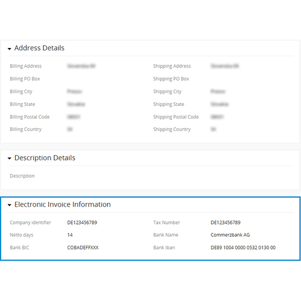
Task: Click the Description field label
Action: tap(22, 176)
